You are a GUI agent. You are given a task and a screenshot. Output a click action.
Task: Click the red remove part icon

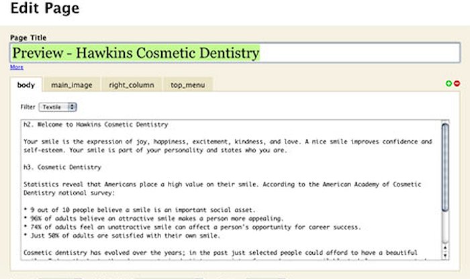pos(457,84)
